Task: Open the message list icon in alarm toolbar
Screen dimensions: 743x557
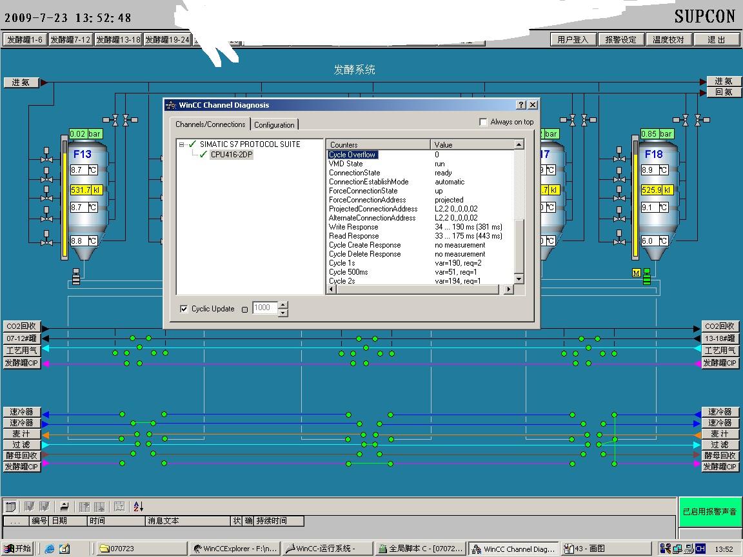Action: click(10, 507)
